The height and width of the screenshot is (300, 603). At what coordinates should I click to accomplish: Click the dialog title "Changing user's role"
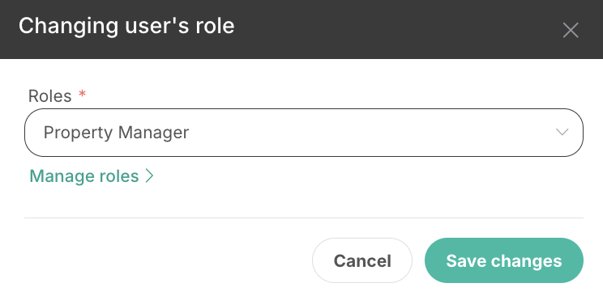(x=126, y=26)
